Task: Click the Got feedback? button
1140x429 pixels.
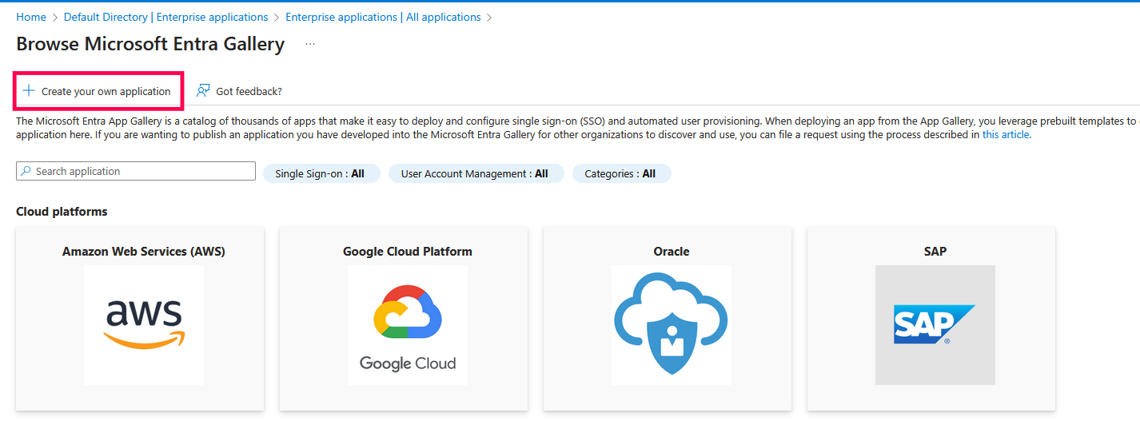Action: coord(240,91)
